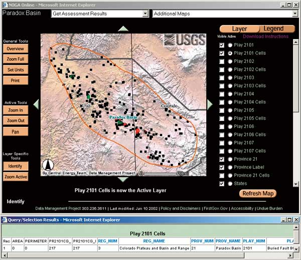Click the Colorado label on map
The width and height of the screenshot is (301, 260).
point(169,106)
